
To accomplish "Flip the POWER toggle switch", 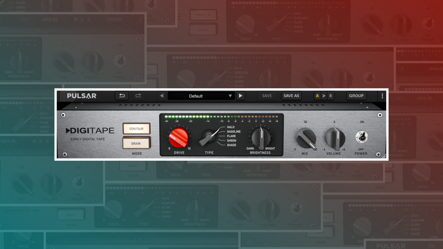I will tap(361, 137).
